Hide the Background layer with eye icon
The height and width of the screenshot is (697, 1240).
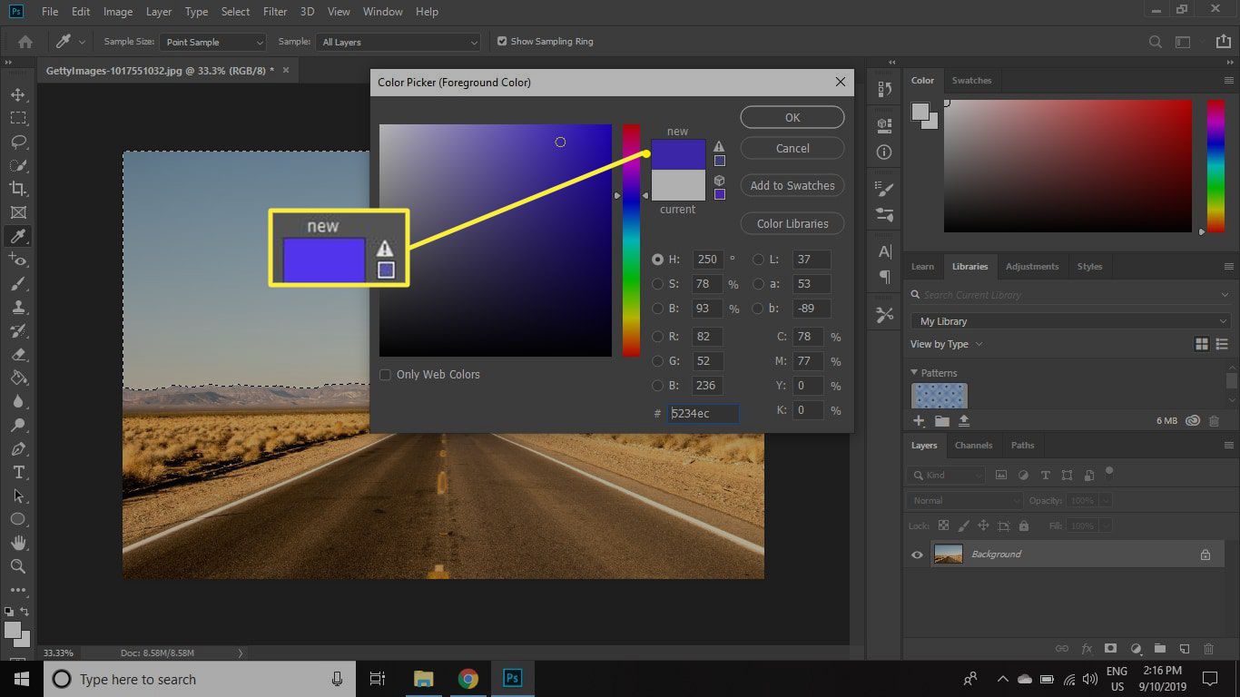[x=917, y=555]
